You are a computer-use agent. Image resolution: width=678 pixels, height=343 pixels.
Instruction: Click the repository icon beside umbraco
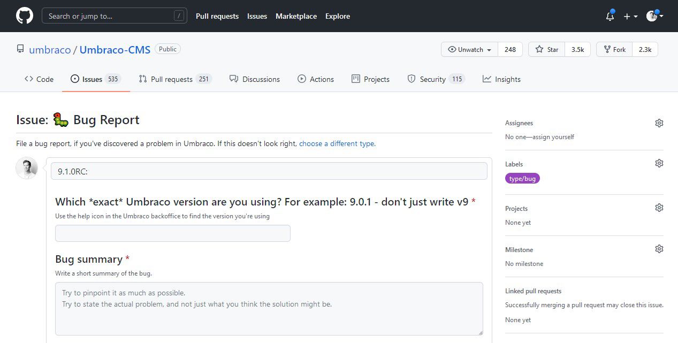point(20,49)
